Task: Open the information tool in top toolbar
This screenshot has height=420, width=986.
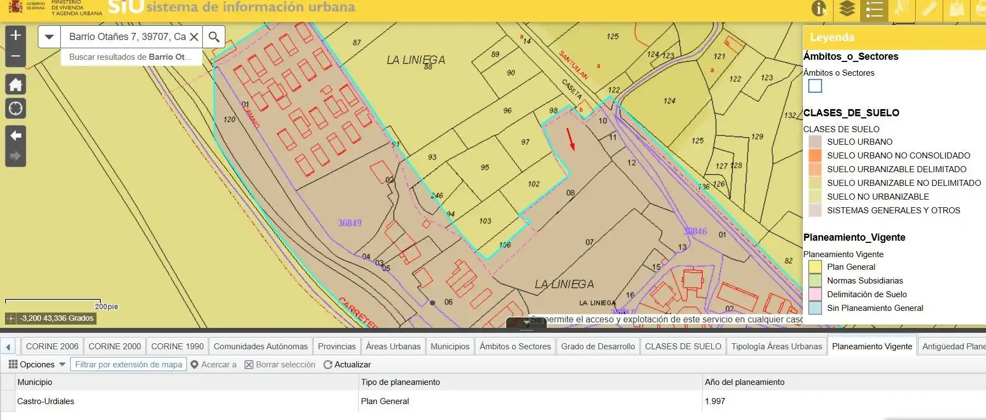Action: (819, 9)
